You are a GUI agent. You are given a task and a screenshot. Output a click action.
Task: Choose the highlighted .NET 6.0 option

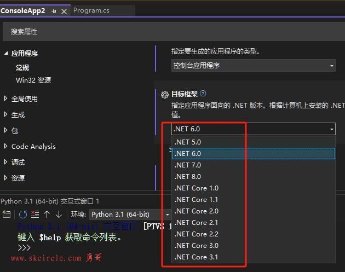click(253, 153)
